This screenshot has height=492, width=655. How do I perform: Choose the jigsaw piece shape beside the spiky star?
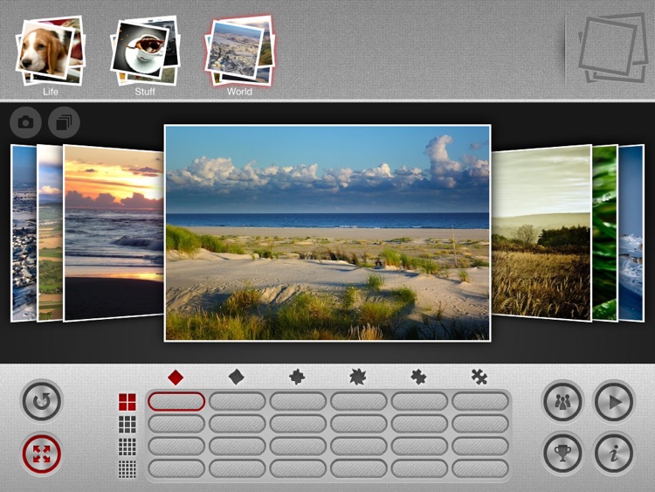(x=418, y=378)
